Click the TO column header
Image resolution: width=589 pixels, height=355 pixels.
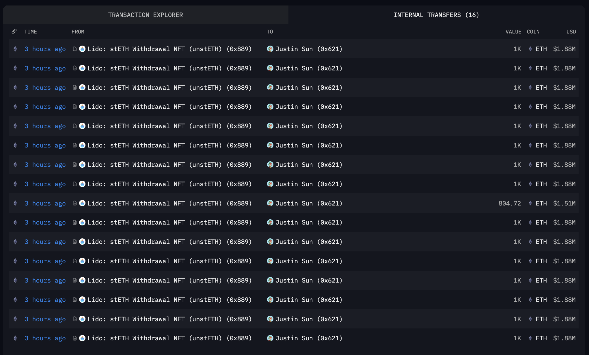point(270,32)
